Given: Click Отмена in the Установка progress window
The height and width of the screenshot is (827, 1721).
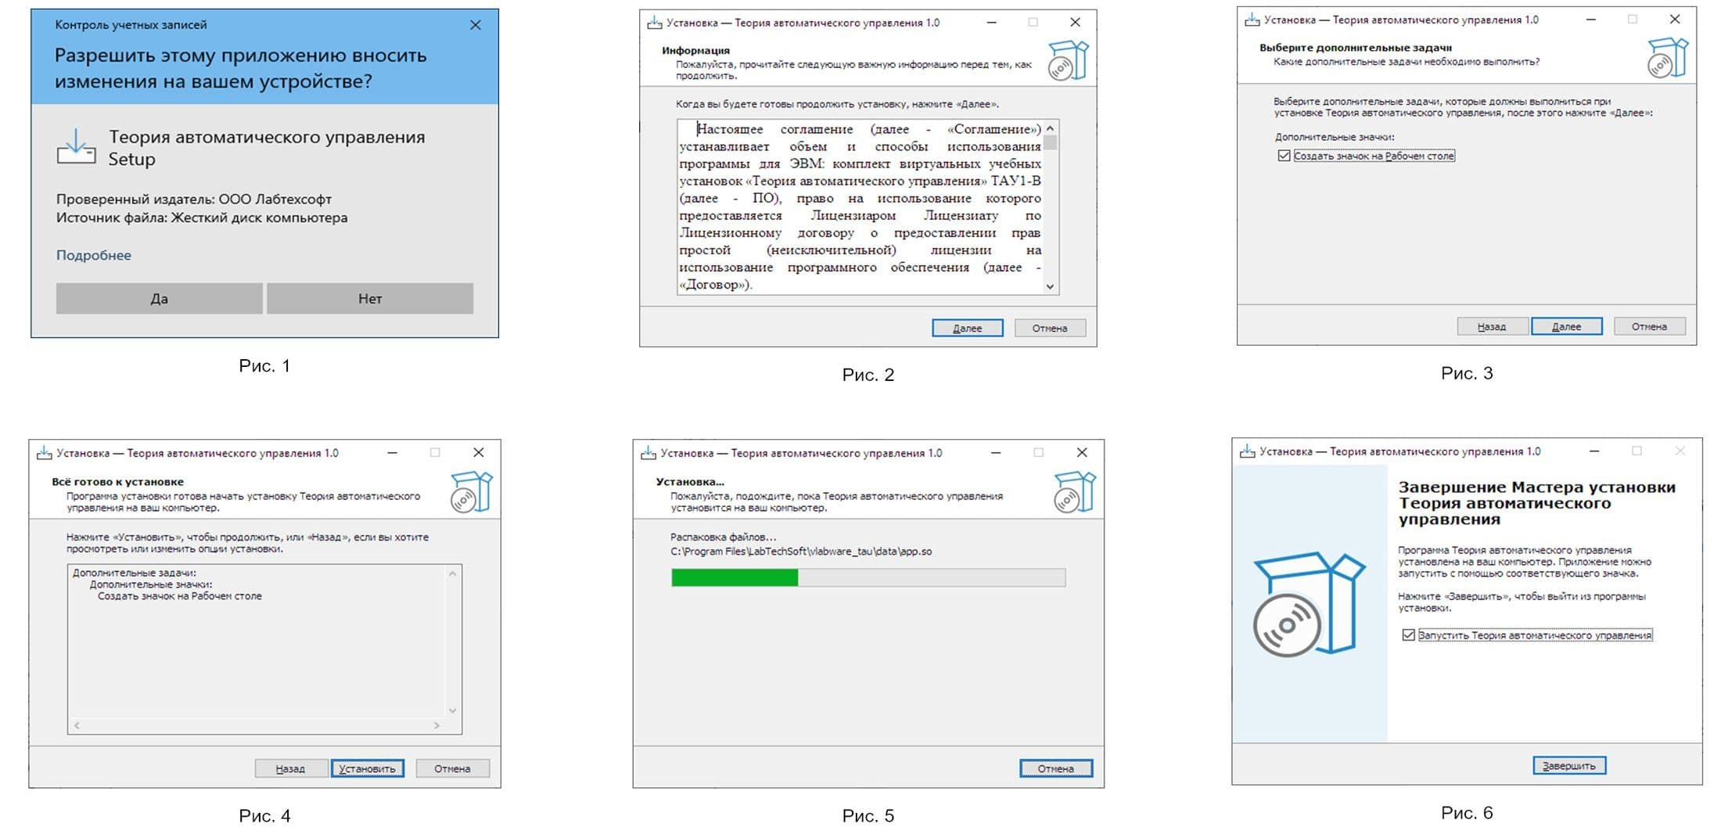Looking at the screenshot, I should pos(1056,768).
